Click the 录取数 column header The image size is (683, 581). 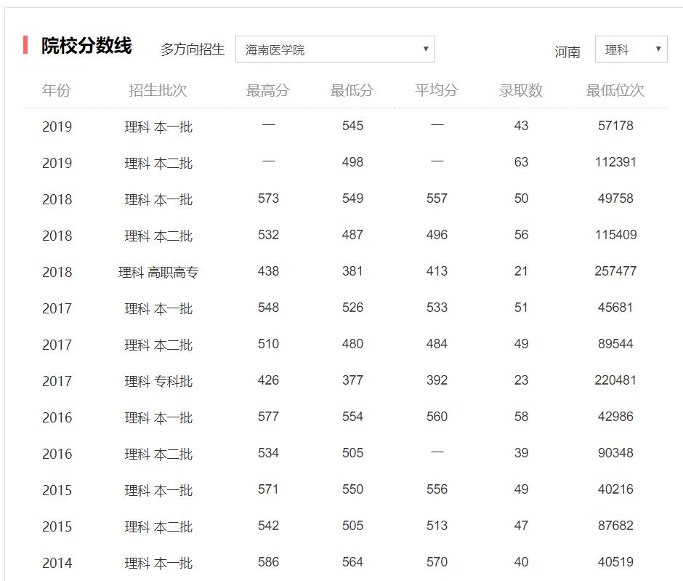point(522,90)
